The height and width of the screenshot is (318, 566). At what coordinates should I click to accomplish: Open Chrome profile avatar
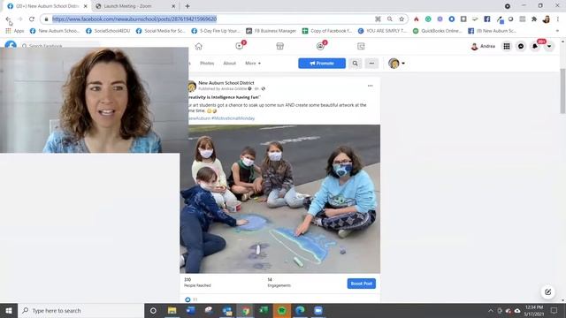(547, 19)
